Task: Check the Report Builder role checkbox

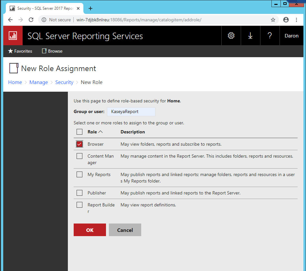Action: tap(79, 205)
